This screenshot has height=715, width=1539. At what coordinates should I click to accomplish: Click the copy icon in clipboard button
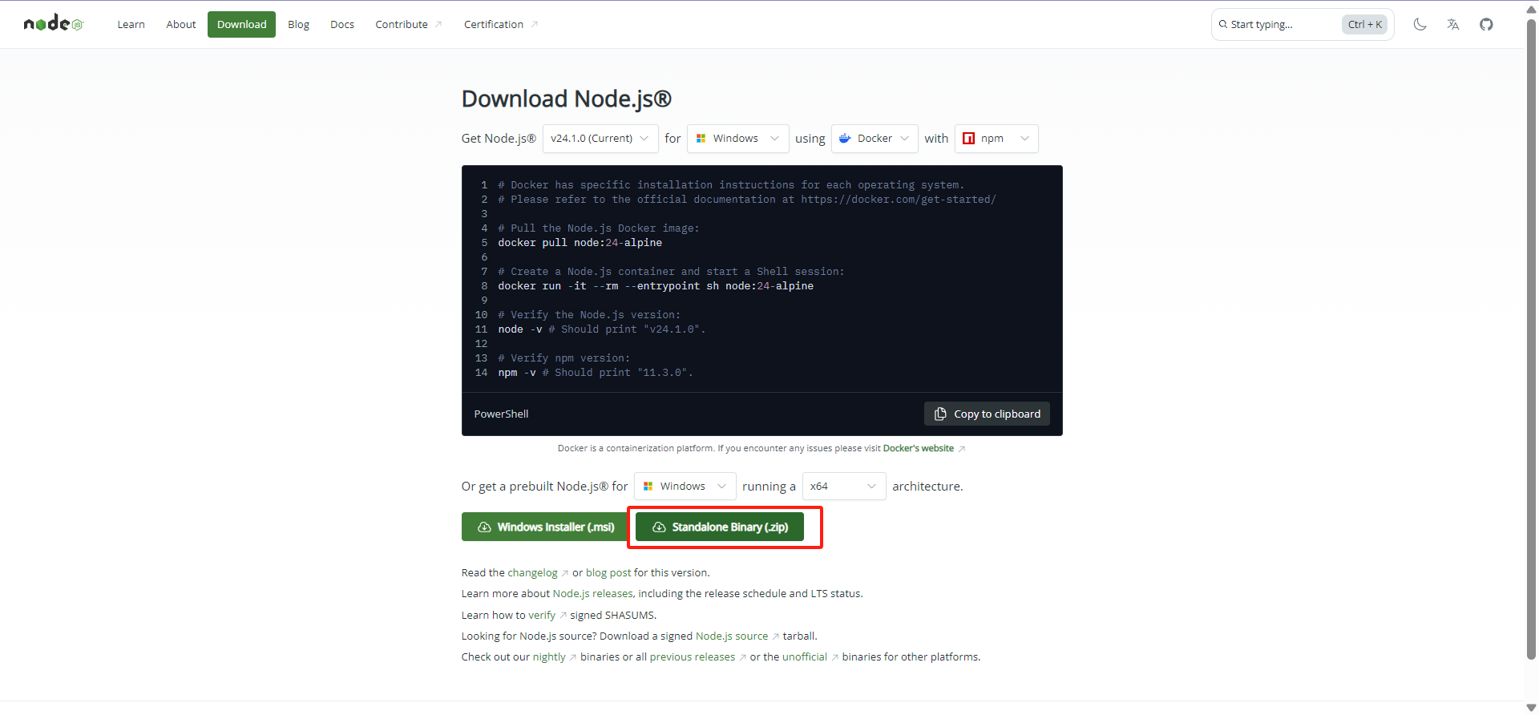(940, 414)
